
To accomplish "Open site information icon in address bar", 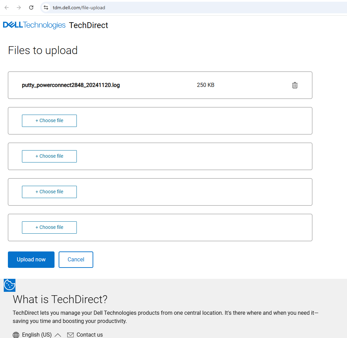I will (x=46, y=8).
